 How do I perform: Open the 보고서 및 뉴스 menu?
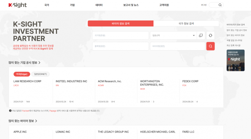tap(131, 5)
